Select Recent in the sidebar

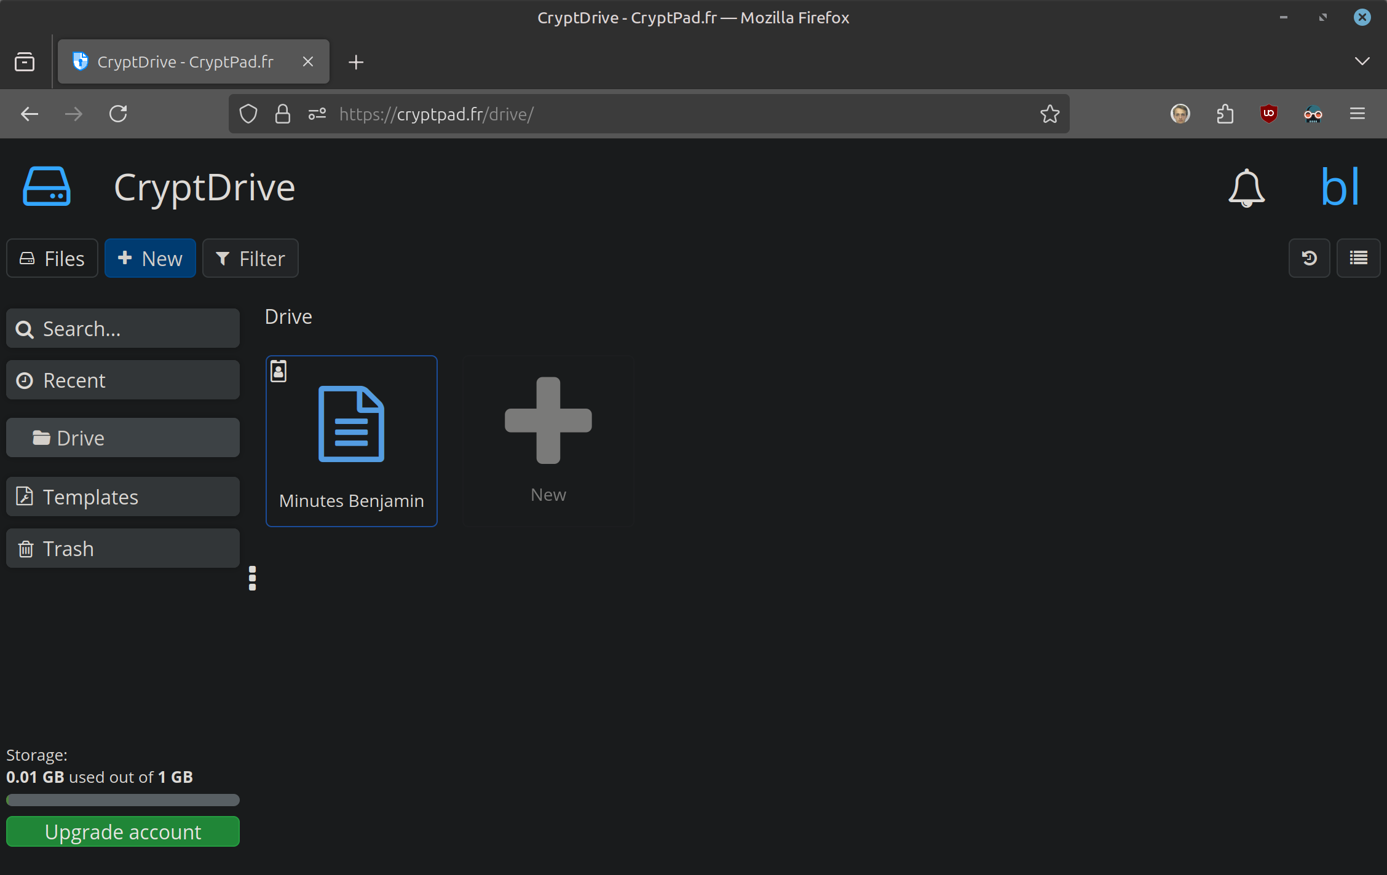click(x=123, y=380)
